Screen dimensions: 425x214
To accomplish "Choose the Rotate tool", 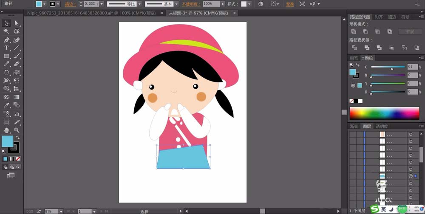I will pyautogui.click(x=6, y=73).
